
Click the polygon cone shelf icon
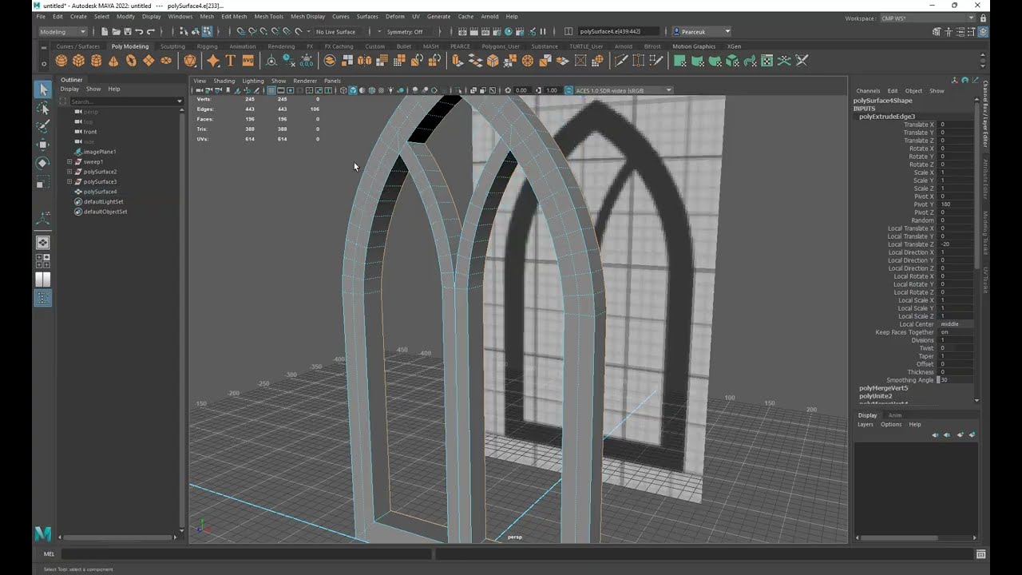113,61
